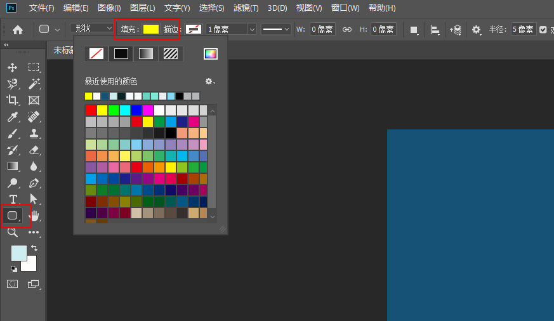Pick the Eyedropper tool

(13, 117)
